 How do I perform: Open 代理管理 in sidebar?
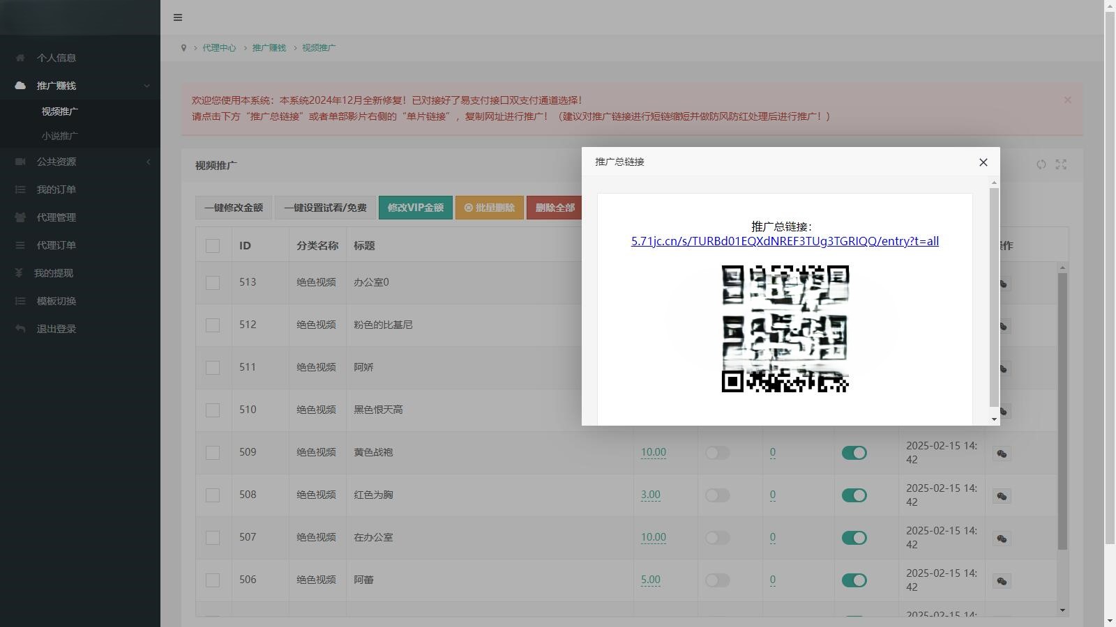pos(56,217)
